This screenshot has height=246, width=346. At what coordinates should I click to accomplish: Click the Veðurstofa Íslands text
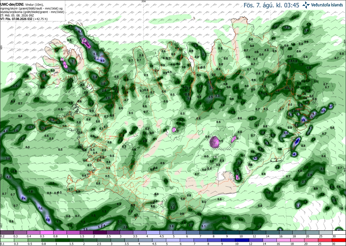[x=327, y=5]
